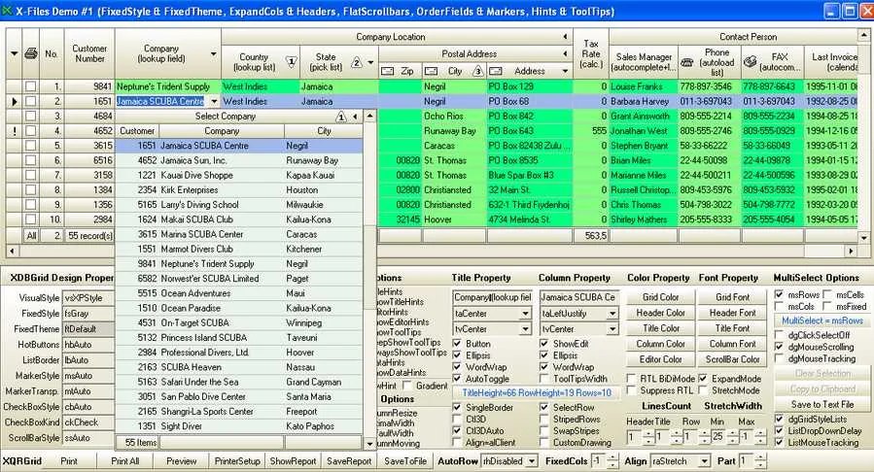
Task: Click order marker 1 in Select Company header
Action: point(340,117)
